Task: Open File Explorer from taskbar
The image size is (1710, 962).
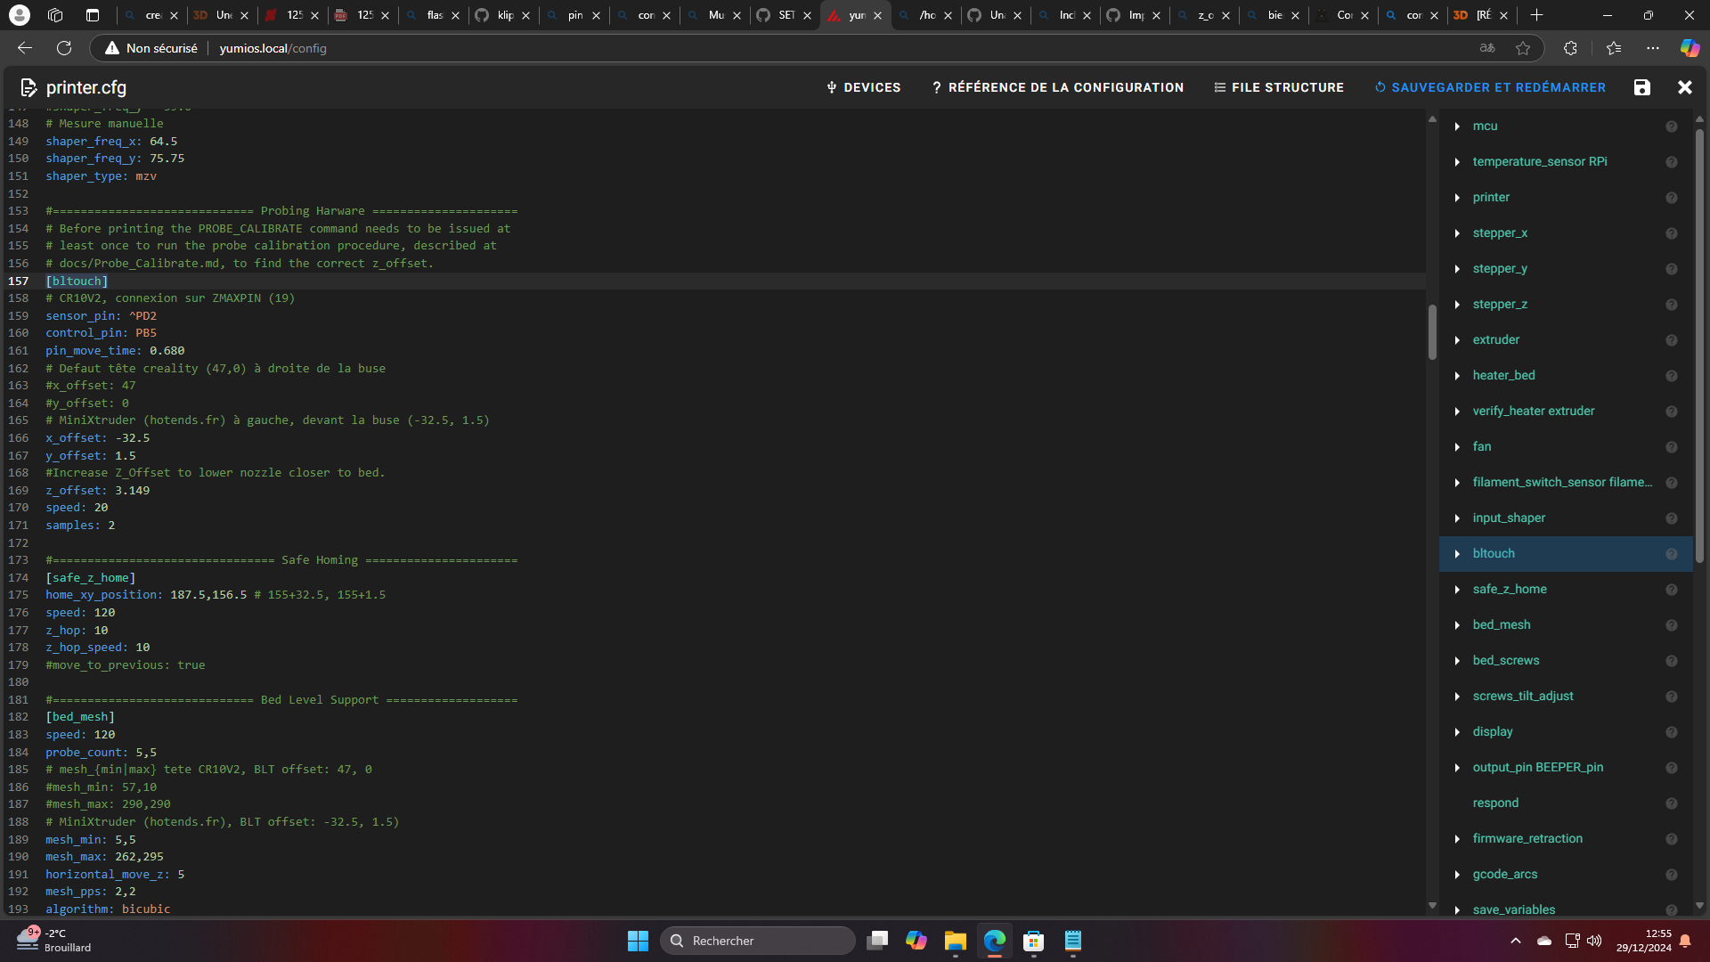Action: (955, 941)
